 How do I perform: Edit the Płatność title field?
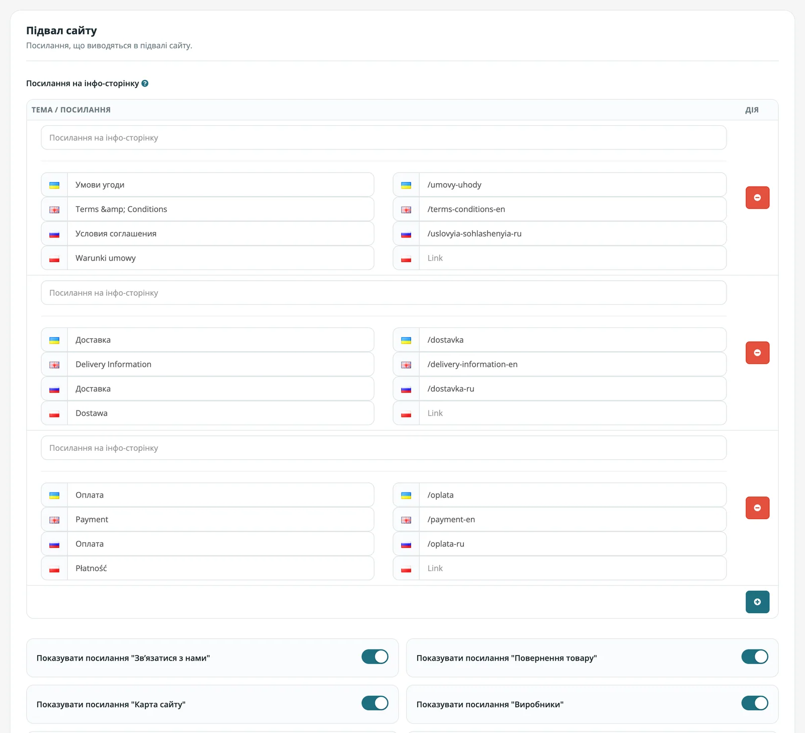click(x=220, y=568)
